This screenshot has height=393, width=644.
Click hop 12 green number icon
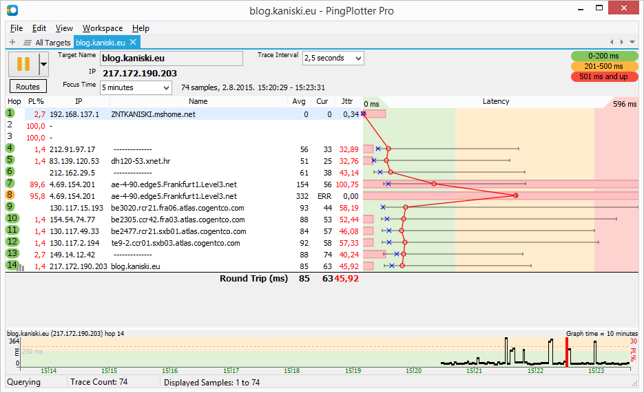(12, 242)
